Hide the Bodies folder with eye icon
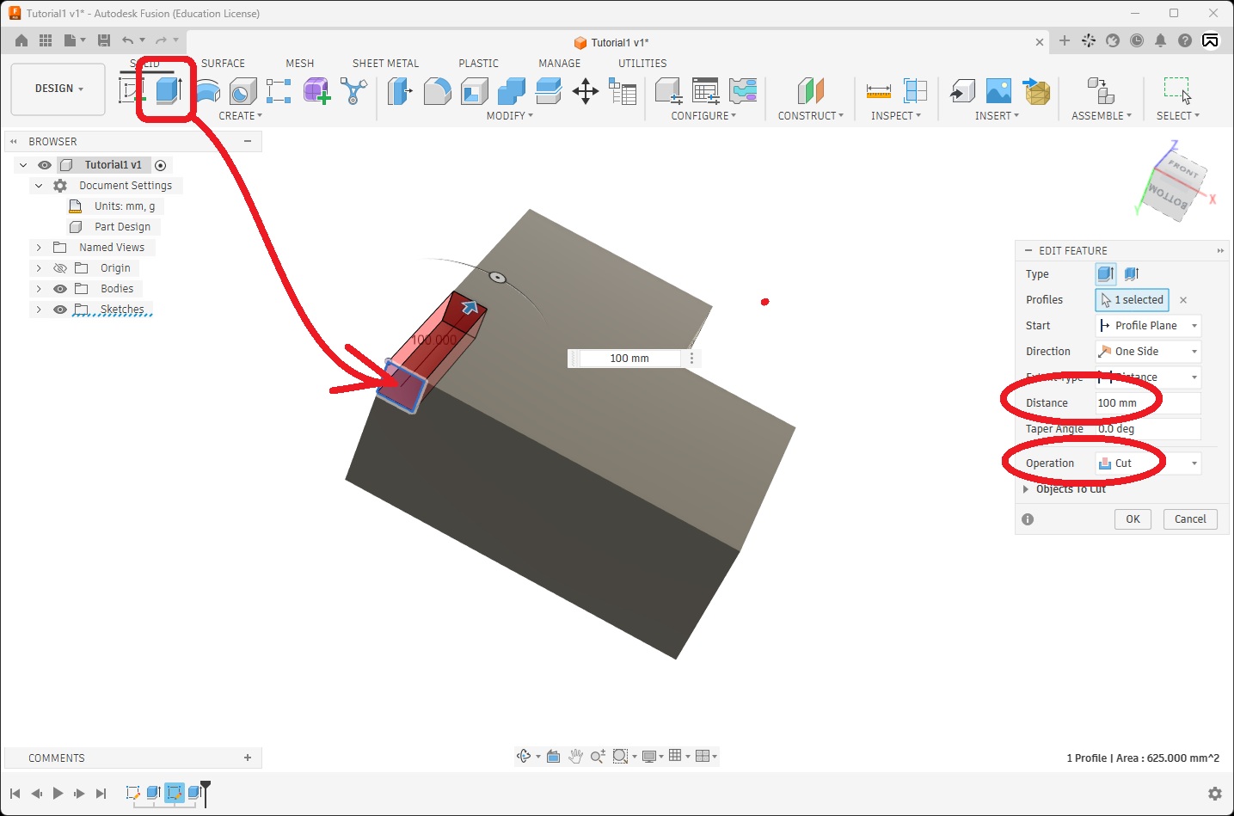1234x816 pixels. coord(60,289)
